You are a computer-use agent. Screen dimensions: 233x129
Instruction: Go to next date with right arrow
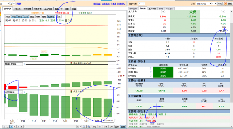(215, 4)
